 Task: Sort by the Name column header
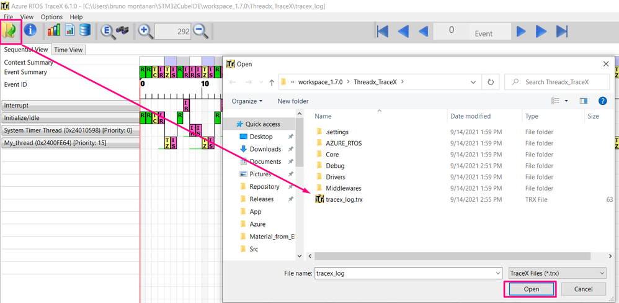(x=323, y=116)
